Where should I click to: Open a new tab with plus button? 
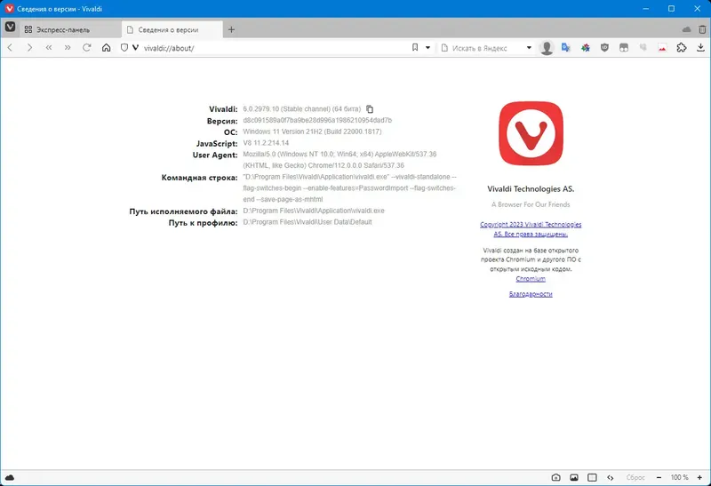tap(231, 29)
